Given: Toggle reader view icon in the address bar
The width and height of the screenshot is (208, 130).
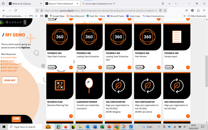Looking at the screenshot, I should (x=160, y=10).
